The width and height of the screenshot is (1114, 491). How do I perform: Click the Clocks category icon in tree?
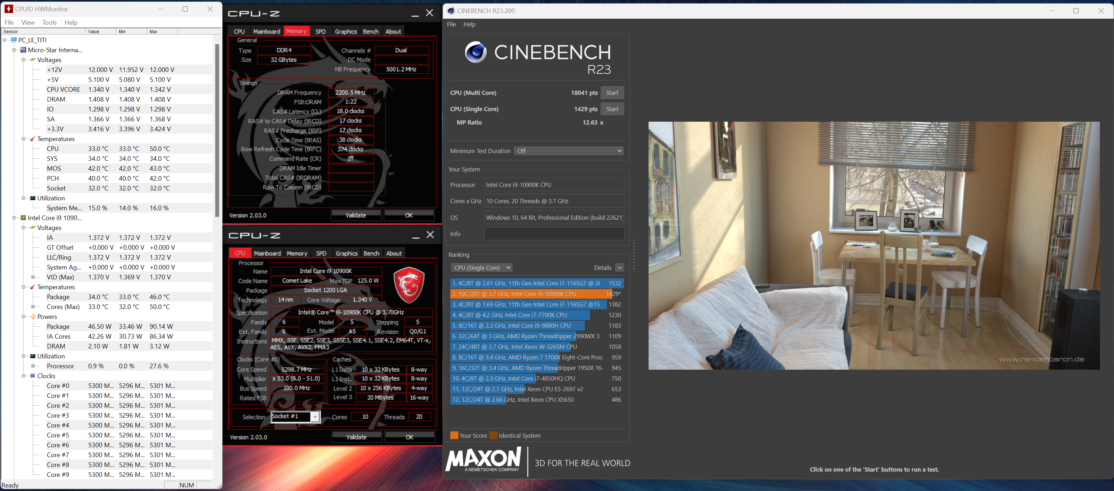click(33, 376)
